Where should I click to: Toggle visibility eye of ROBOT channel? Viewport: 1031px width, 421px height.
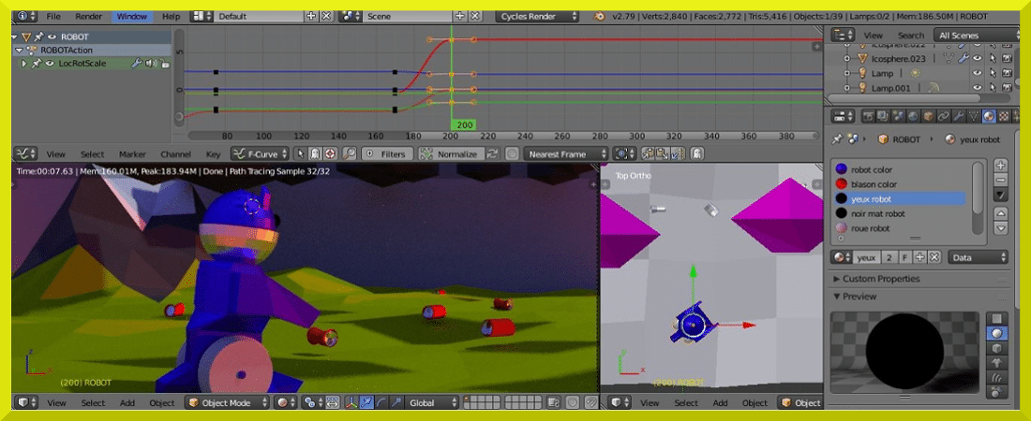pos(52,36)
